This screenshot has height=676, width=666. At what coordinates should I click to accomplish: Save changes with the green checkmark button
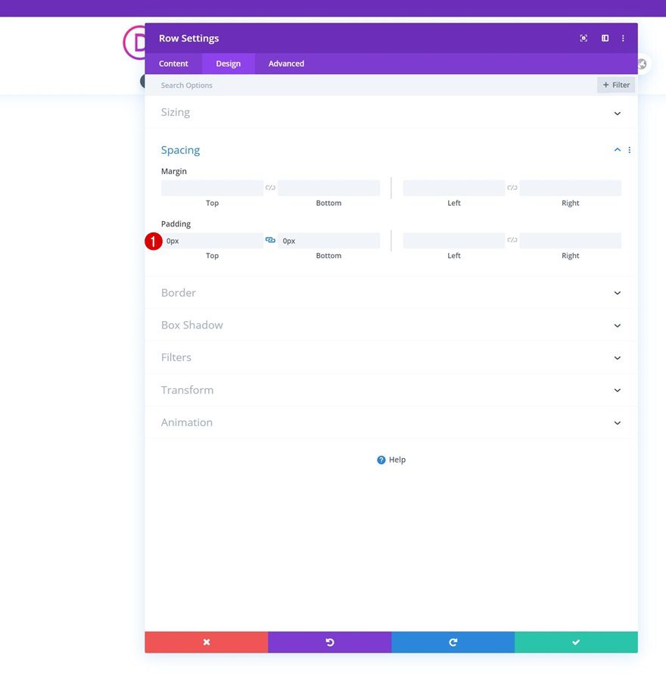click(x=576, y=642)
